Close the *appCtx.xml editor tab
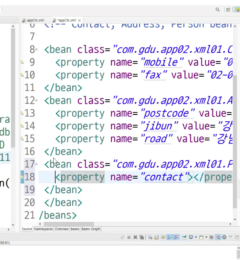 pos(79,21)
